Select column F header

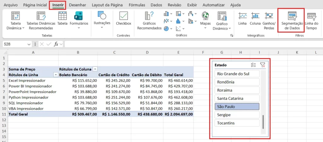tap(203, 52)
